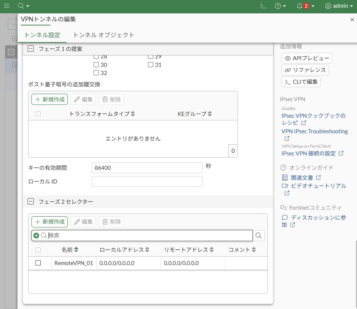Collapse the フェーズ 1 の提案 section
Screen dimensions: 357x309
click(31, 49)
